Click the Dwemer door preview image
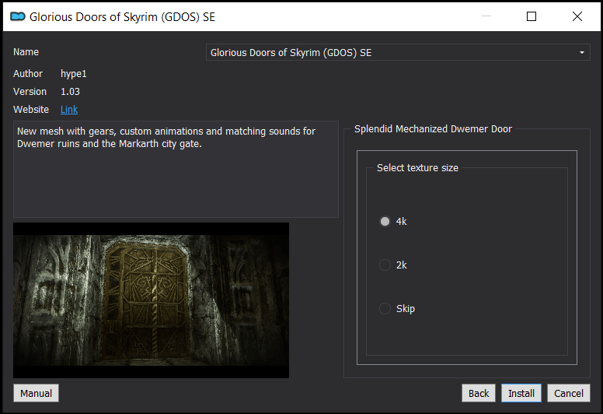The height and width of the screenshot is (414, 603). pyautogui.click(x=151, y=300)
